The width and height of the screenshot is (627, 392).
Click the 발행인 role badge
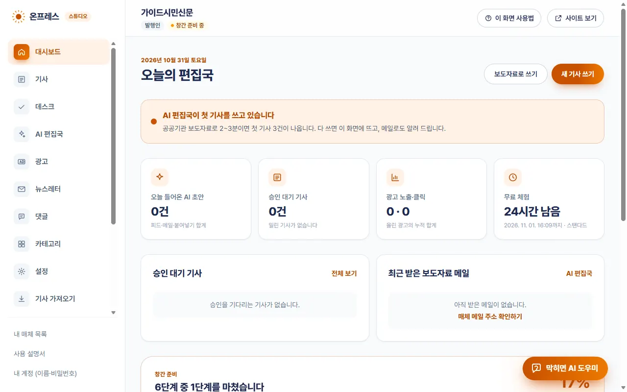pos(152,25)
